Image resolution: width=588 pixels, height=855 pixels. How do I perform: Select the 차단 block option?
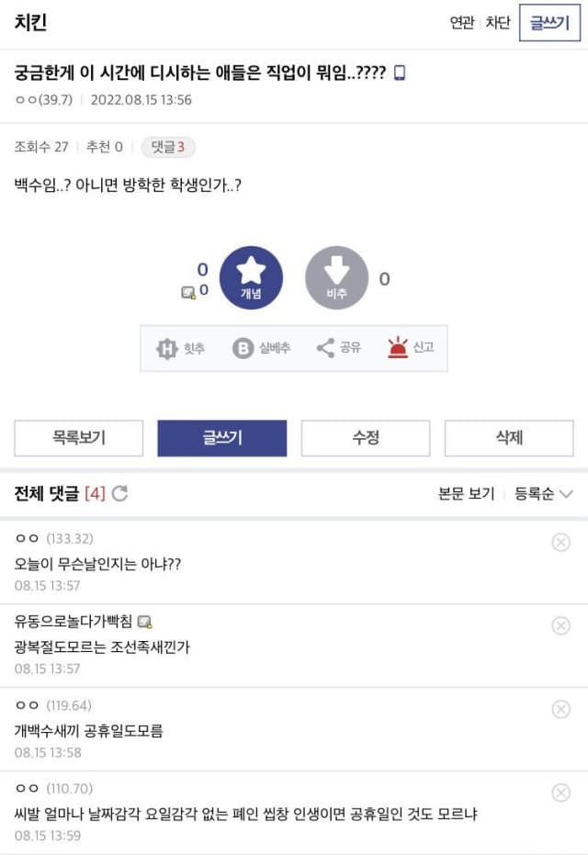[x=498, y=23]
